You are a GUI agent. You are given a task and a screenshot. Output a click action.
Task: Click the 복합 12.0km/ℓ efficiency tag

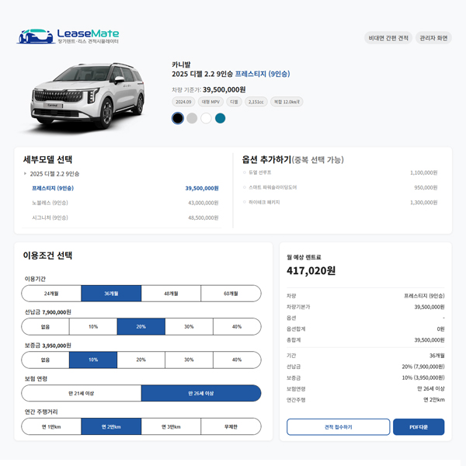[287, 102]
